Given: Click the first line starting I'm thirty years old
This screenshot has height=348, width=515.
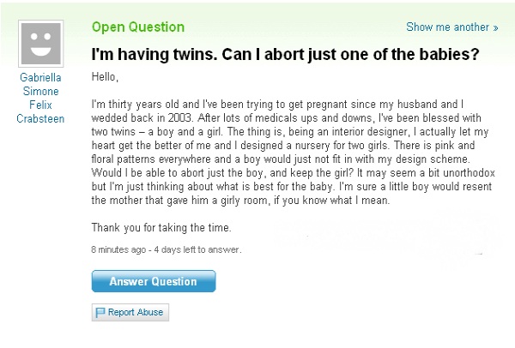Looking at the screenshot, I should tap(277, 105).
